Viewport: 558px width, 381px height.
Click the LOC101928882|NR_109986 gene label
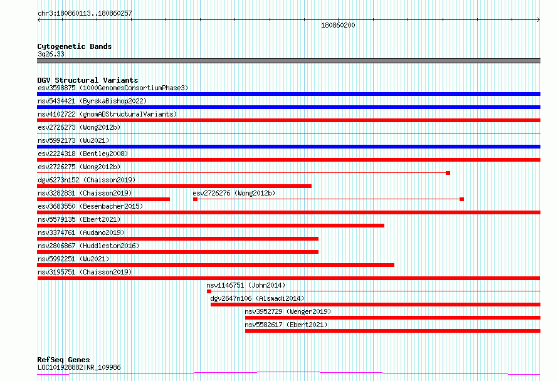tap(79, 367)
